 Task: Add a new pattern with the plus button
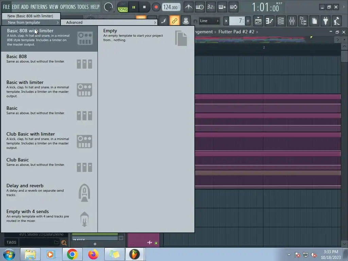248,21
